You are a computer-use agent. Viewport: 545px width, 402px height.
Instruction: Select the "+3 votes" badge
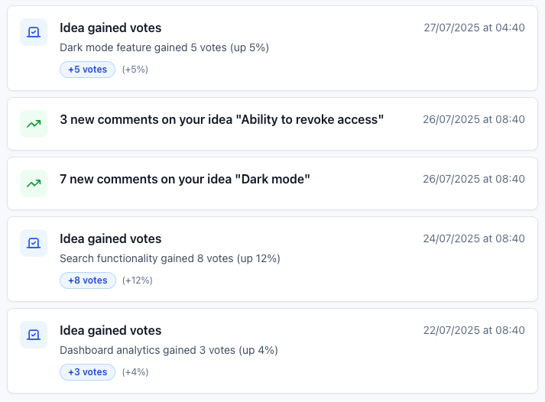87,372
